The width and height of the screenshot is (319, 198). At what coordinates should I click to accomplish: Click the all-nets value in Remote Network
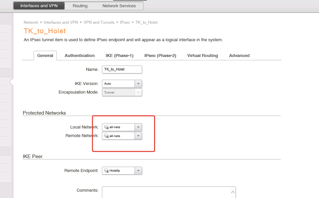pos(115,136)
